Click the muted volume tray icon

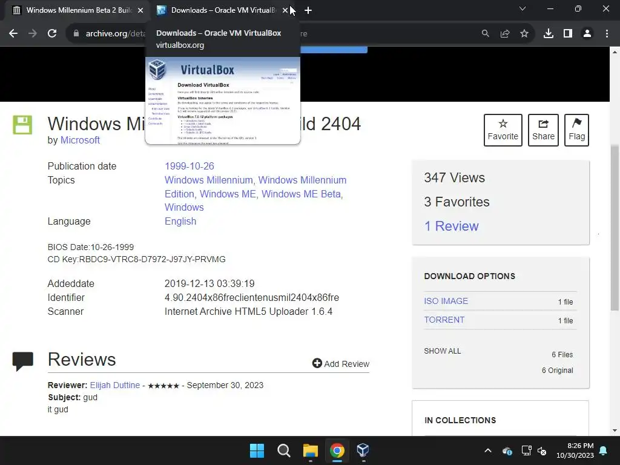coord(542,450)
